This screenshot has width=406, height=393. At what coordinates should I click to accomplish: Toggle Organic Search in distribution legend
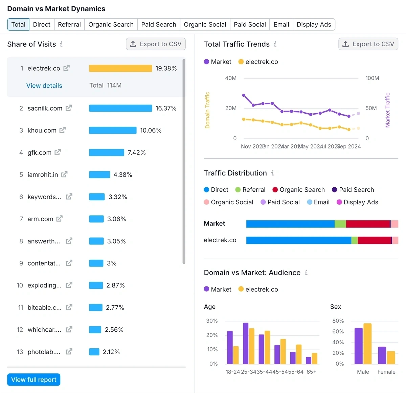pyautogui.click(x=298, y=190)
